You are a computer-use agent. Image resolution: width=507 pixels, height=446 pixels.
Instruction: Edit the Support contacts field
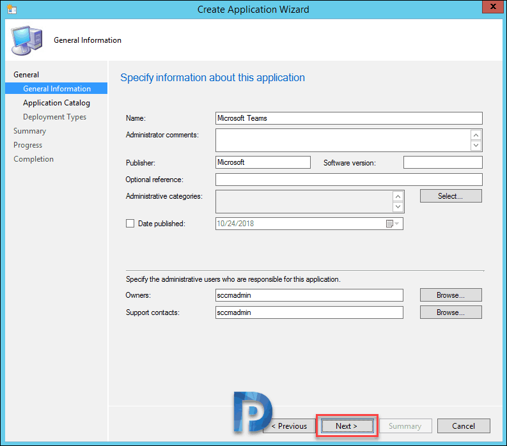(x=309, y=312)
